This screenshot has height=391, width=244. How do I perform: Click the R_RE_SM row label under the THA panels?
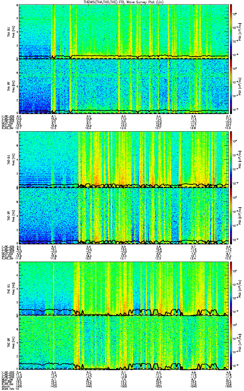pos(7,128)
